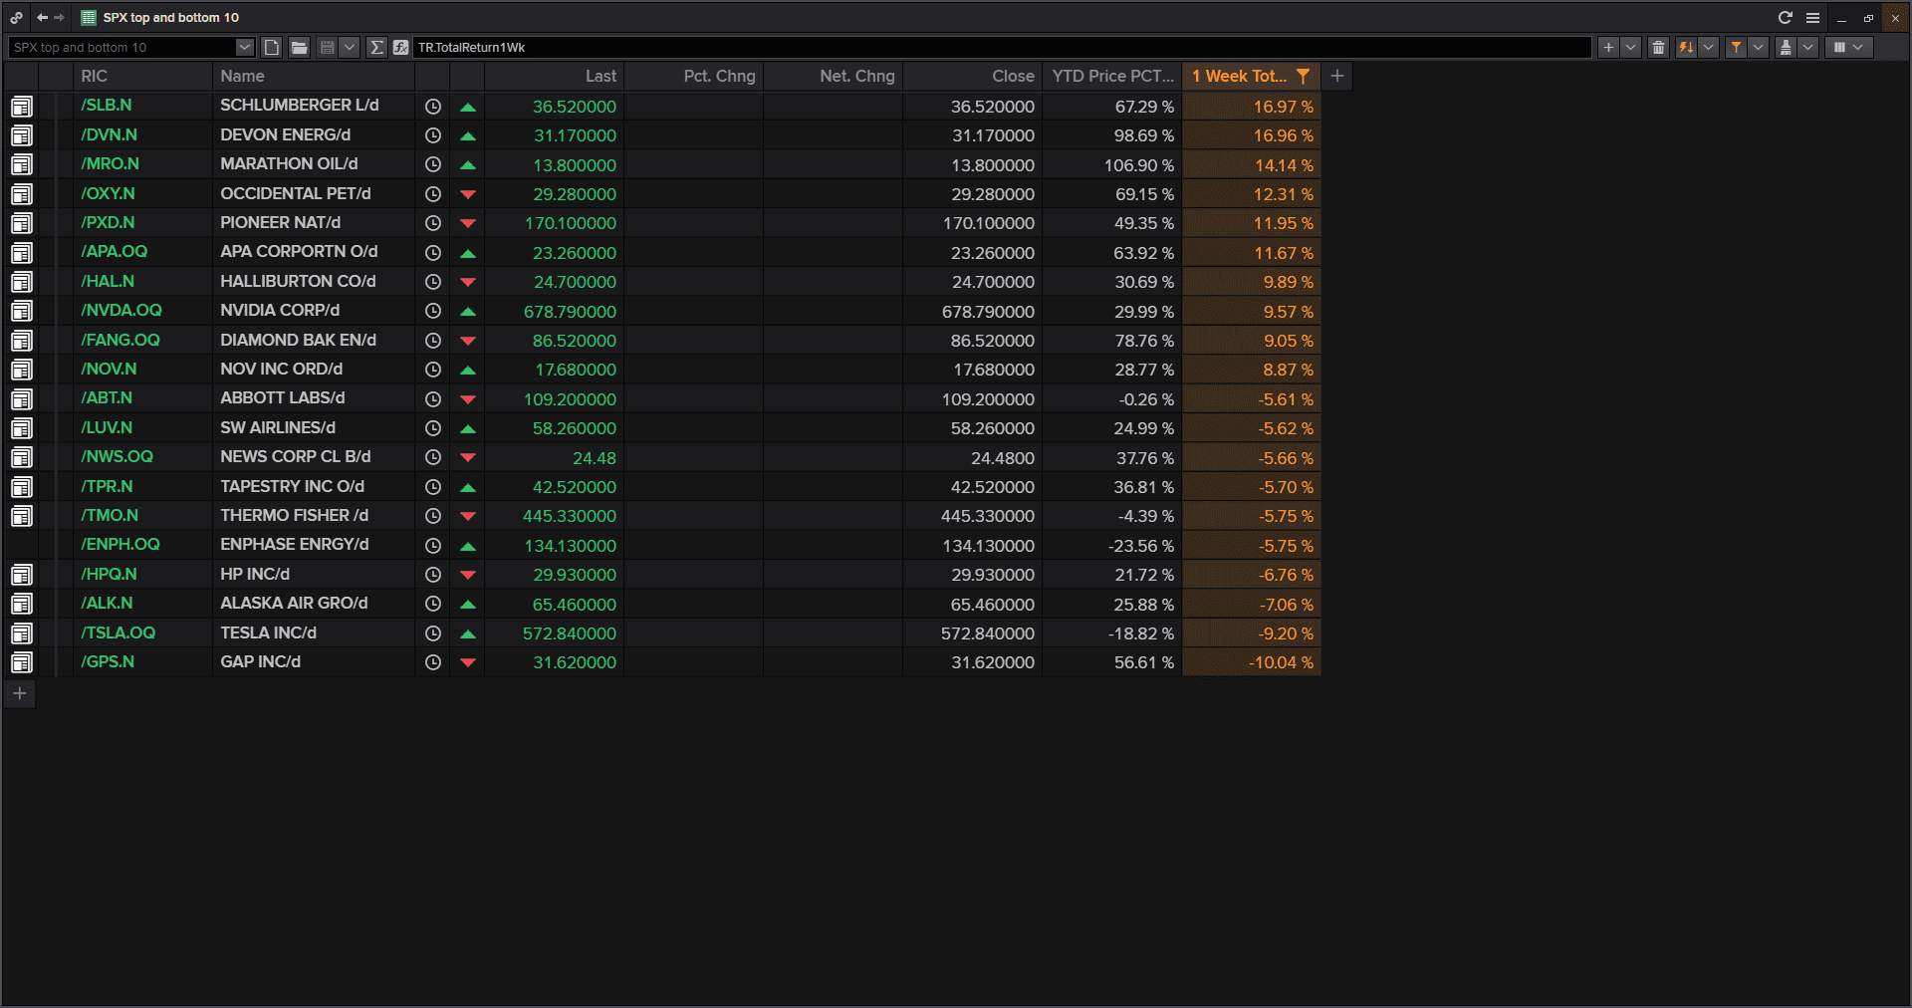Select the 16.97 % weekly return cell
Viewport: 1912px width, 1008px height.
[1251, 107]
